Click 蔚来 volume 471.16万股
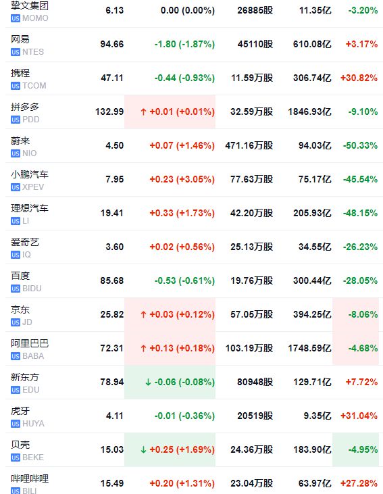 point(249,145)
